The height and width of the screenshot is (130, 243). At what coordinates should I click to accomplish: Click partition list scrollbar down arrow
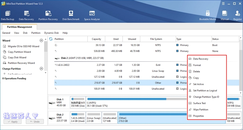(x=241, y=93)
